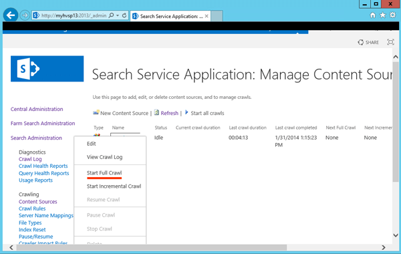The image size is (401, 254).
Task: Click the horizontal scrollbar left arrow
Action: [11, 247]
